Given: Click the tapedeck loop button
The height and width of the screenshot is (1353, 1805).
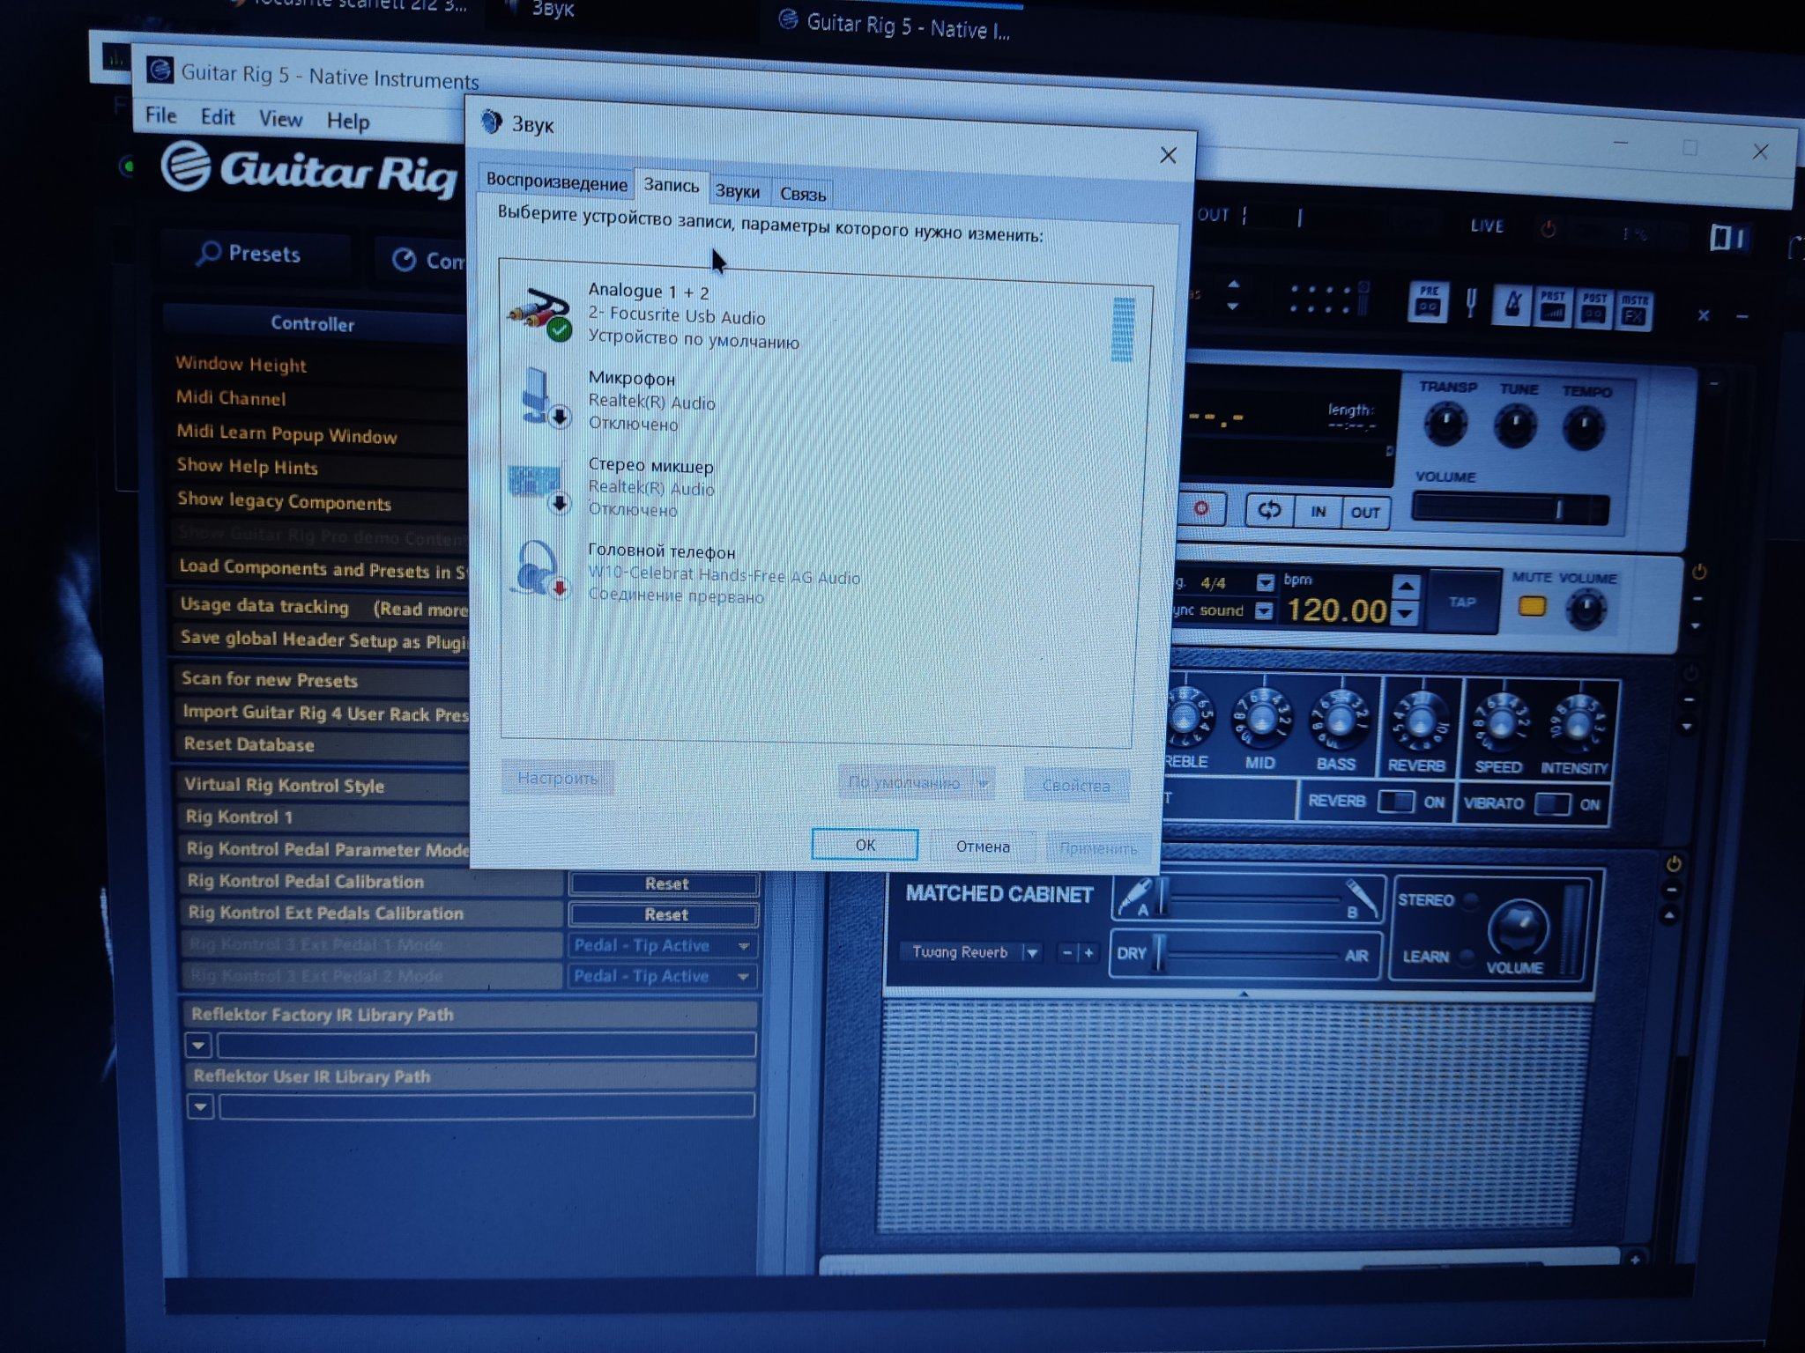Looking at the screenshot, I should tap(1269, 510).
